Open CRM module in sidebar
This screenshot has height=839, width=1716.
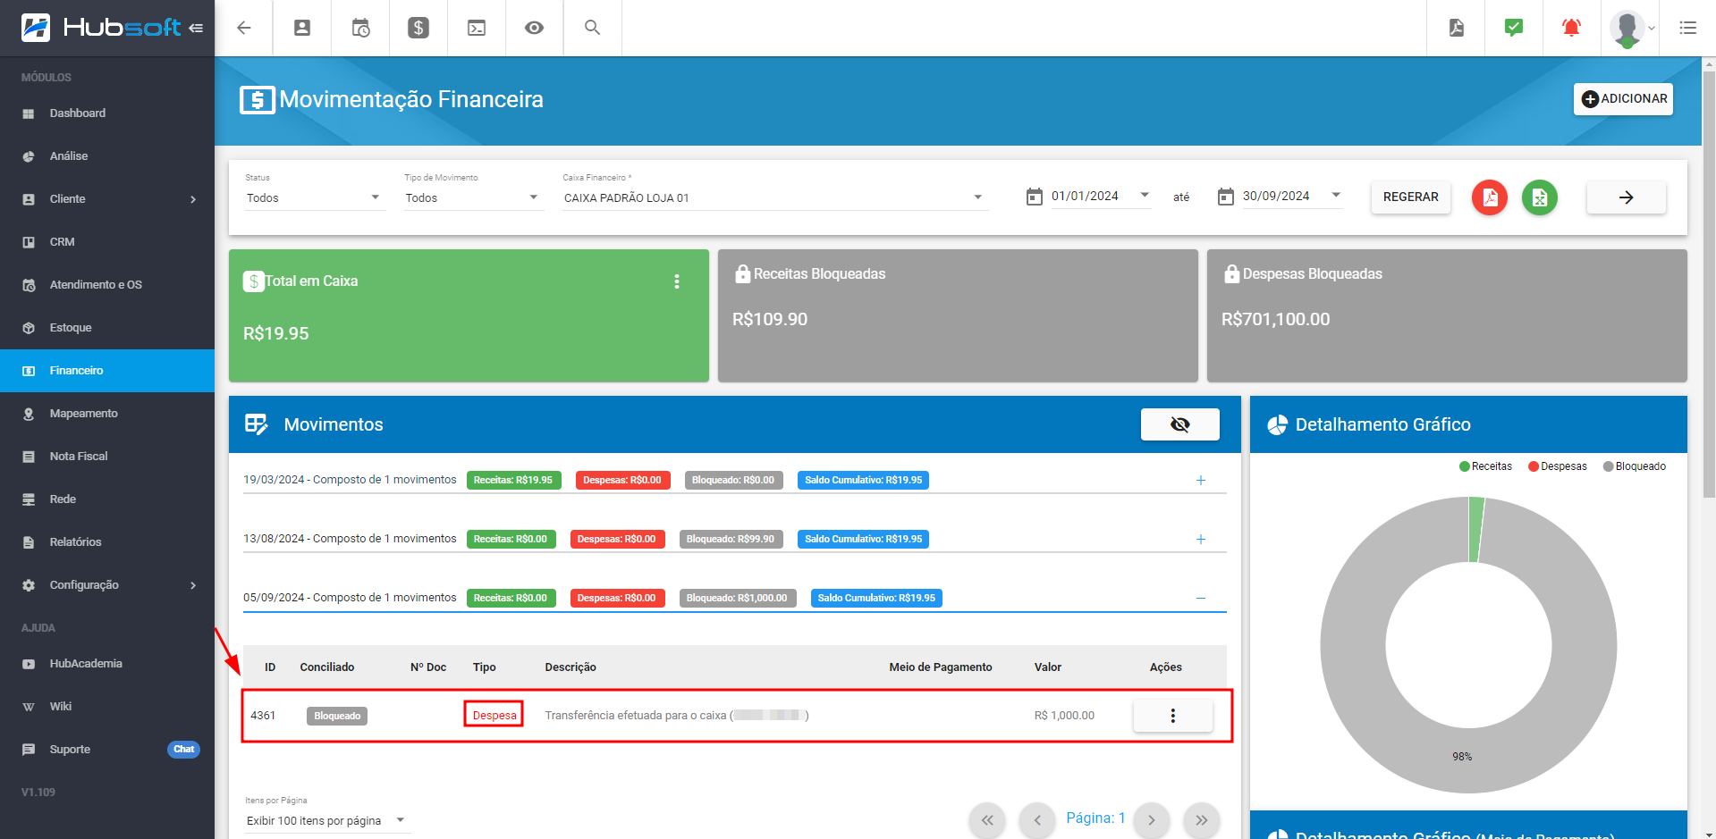[107, 242]
